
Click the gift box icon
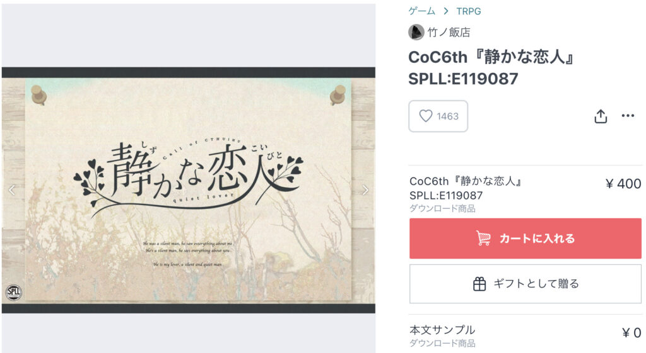[479, 284]
